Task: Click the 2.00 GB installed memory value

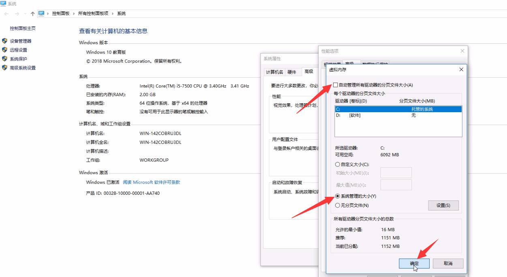Action: point(147,94)
